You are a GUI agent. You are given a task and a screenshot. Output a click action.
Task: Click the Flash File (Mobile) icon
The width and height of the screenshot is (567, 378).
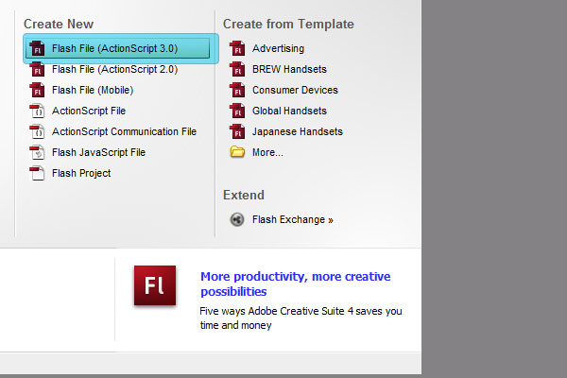(37, 90)
